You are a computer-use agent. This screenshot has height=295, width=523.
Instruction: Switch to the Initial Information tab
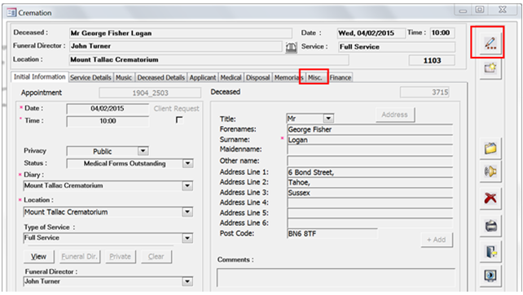tap(39, 77)
